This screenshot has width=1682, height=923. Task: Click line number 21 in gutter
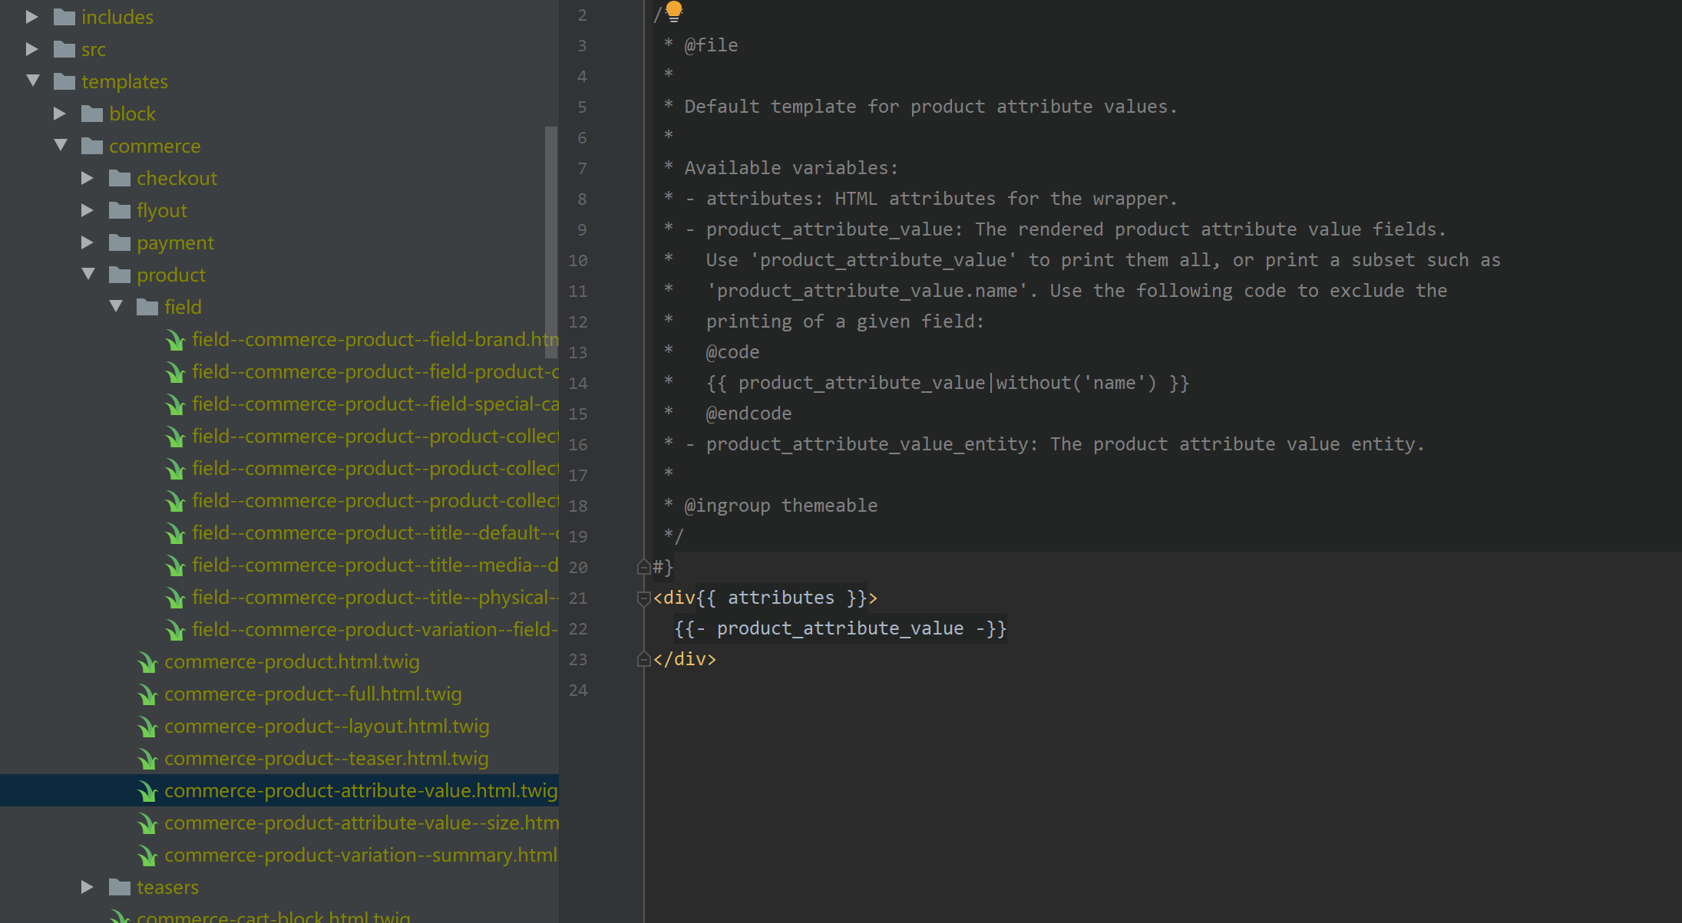click(578, 598)
